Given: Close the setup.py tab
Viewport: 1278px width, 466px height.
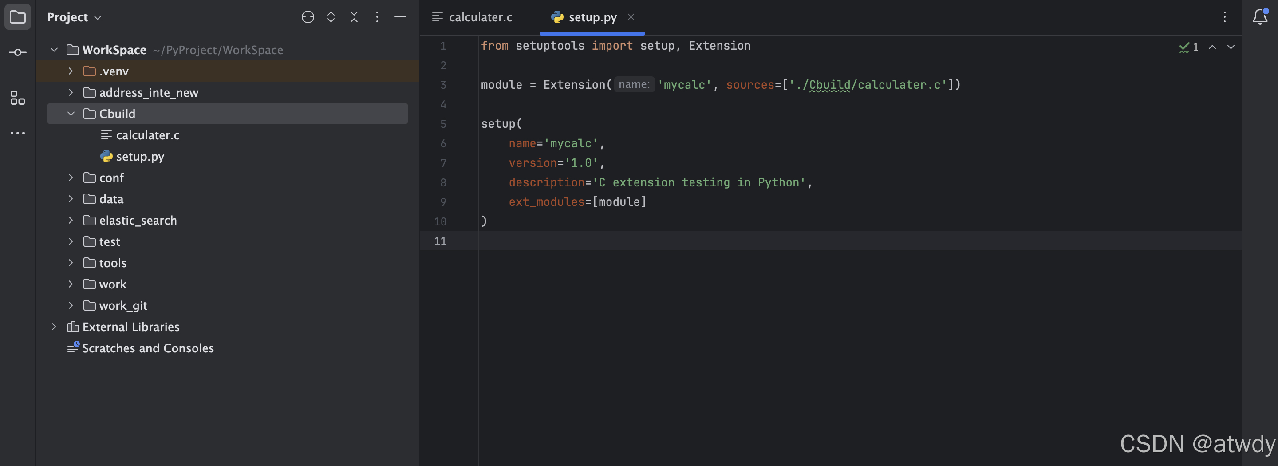Looking at the screenshot, I should 631,17.
